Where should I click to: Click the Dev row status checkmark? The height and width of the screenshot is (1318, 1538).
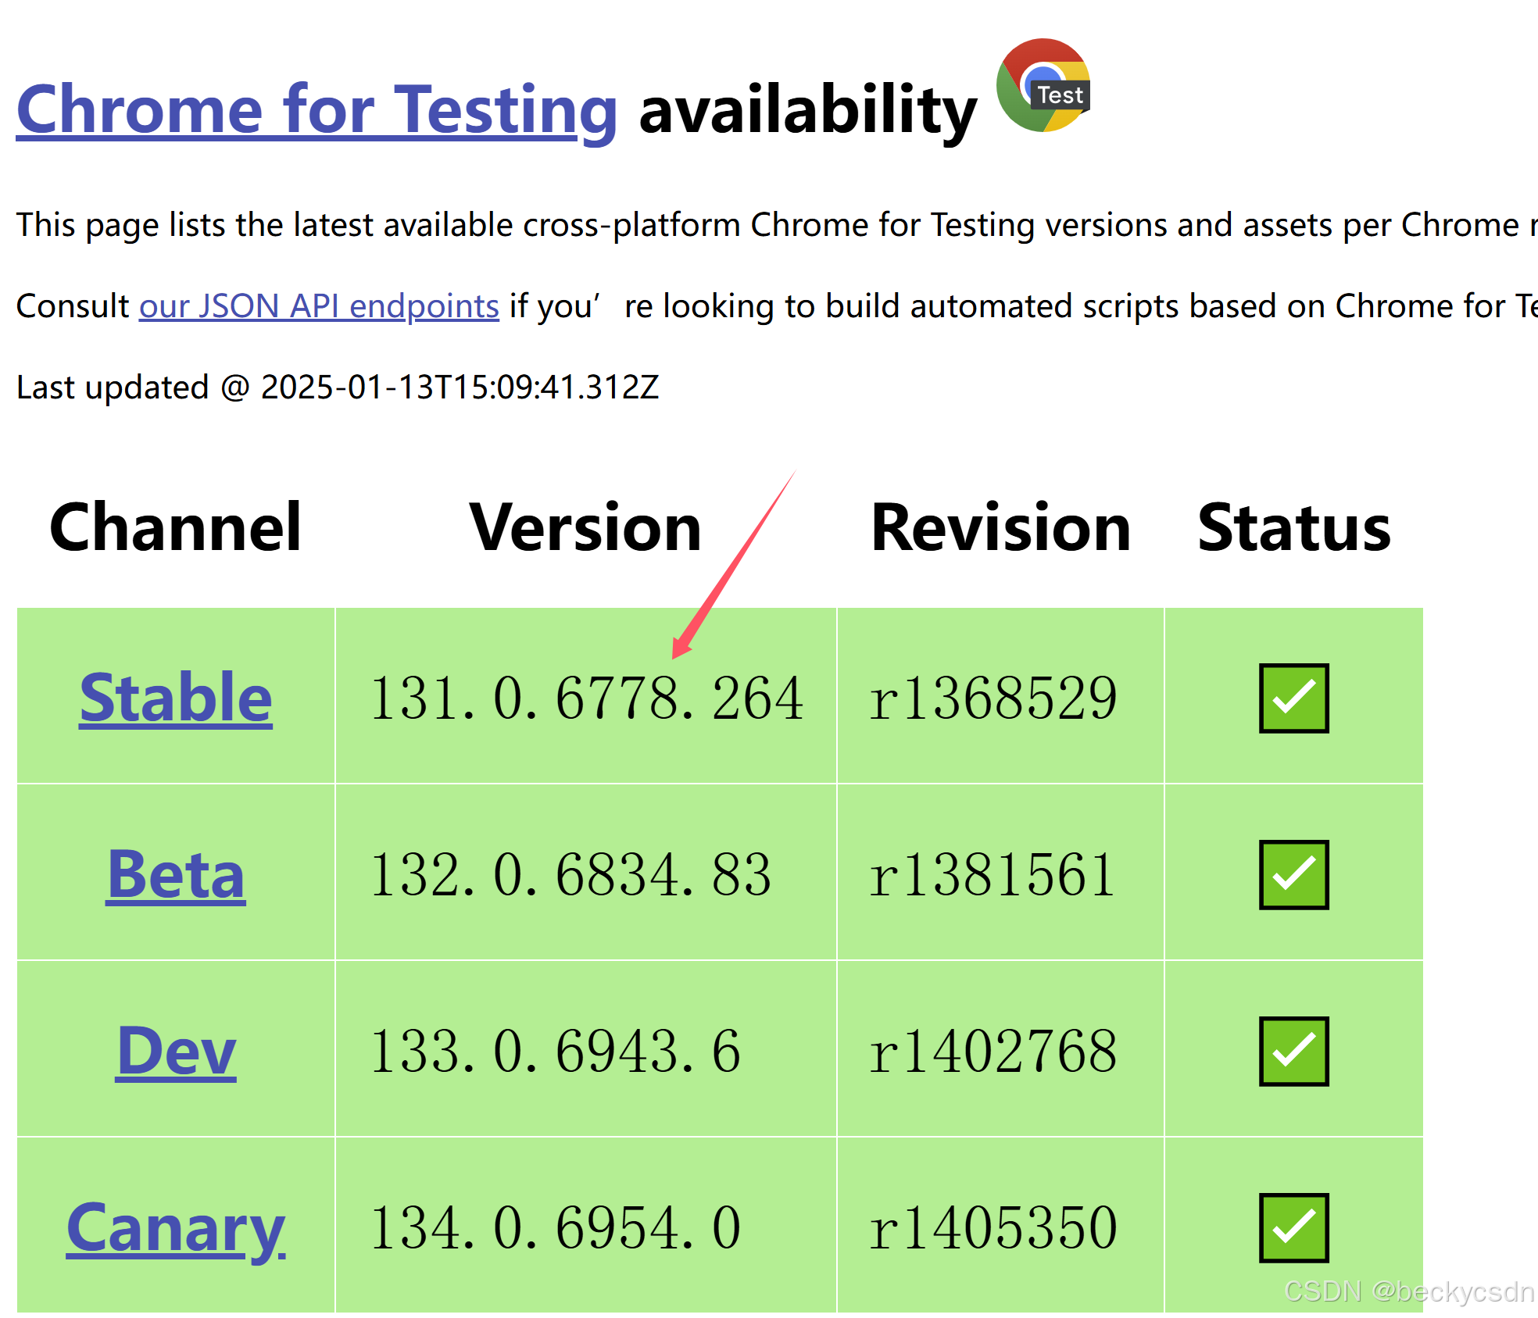[1293, 1051]
